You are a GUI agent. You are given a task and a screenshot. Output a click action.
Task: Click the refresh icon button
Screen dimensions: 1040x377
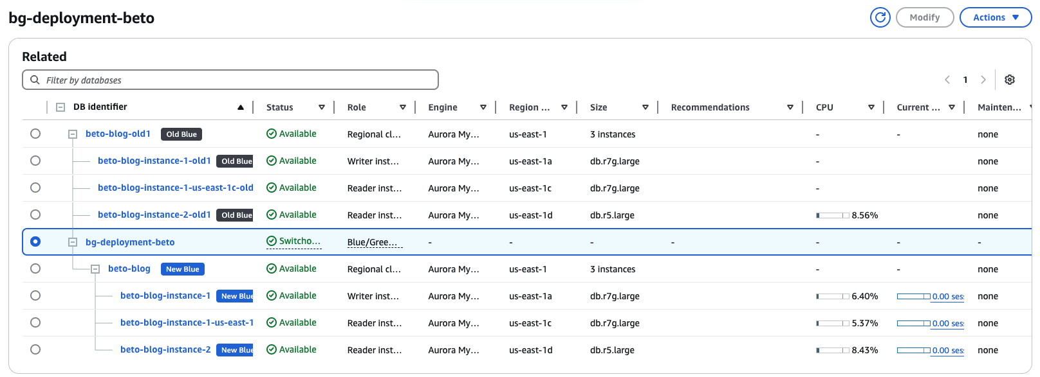[880, 17]
